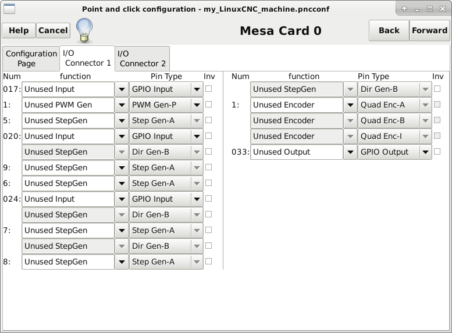Open Unused PWM Gen function dropdown arrow
This screenshot has height=333, width=452.
[x=122, y=105]
